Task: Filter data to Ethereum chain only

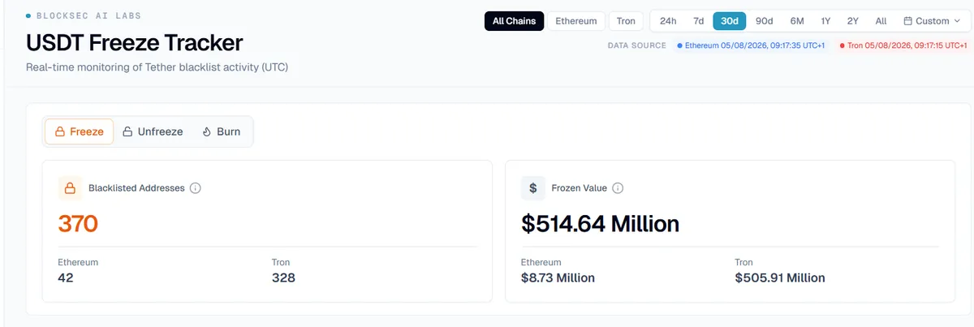Action: click(x=576, y=21)
